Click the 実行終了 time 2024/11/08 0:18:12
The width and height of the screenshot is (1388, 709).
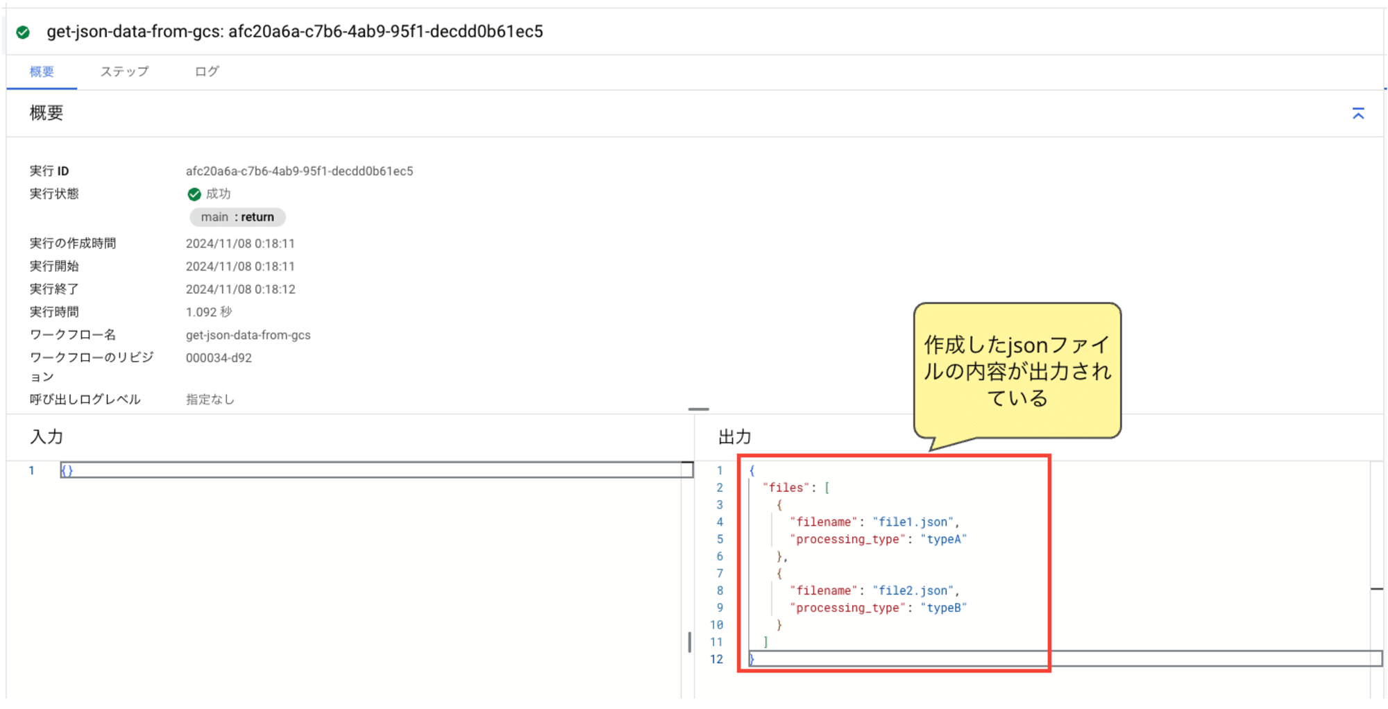(x=240, y=289)
